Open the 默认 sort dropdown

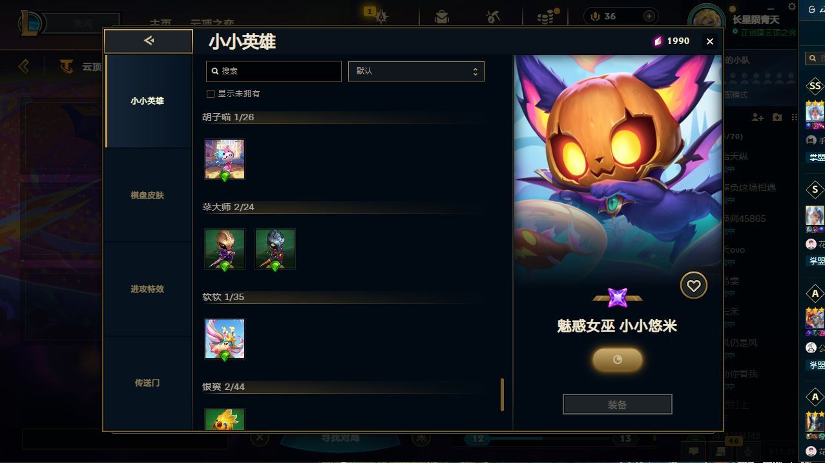416,71
